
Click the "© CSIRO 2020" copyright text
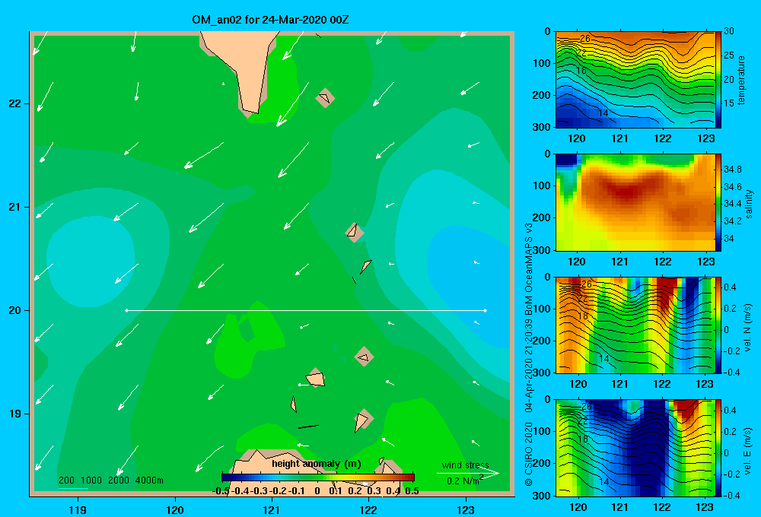point(529,454)
